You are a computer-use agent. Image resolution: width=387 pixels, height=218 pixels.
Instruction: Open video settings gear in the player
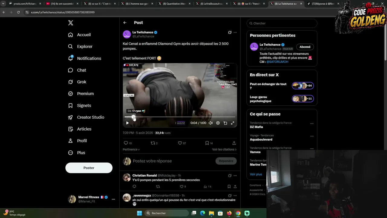(x=218, y=123)
